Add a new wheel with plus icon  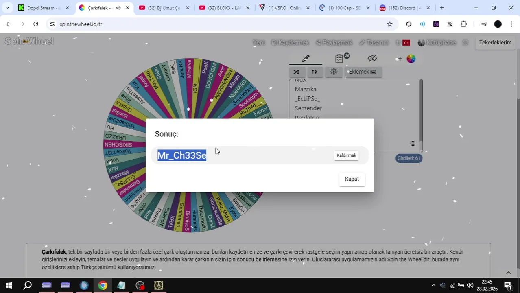click(x=400, y=59)
